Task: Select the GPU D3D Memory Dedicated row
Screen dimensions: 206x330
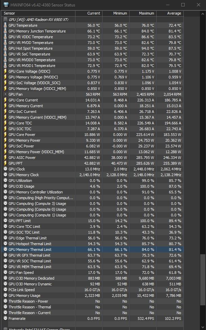Action: pos(93,278)
